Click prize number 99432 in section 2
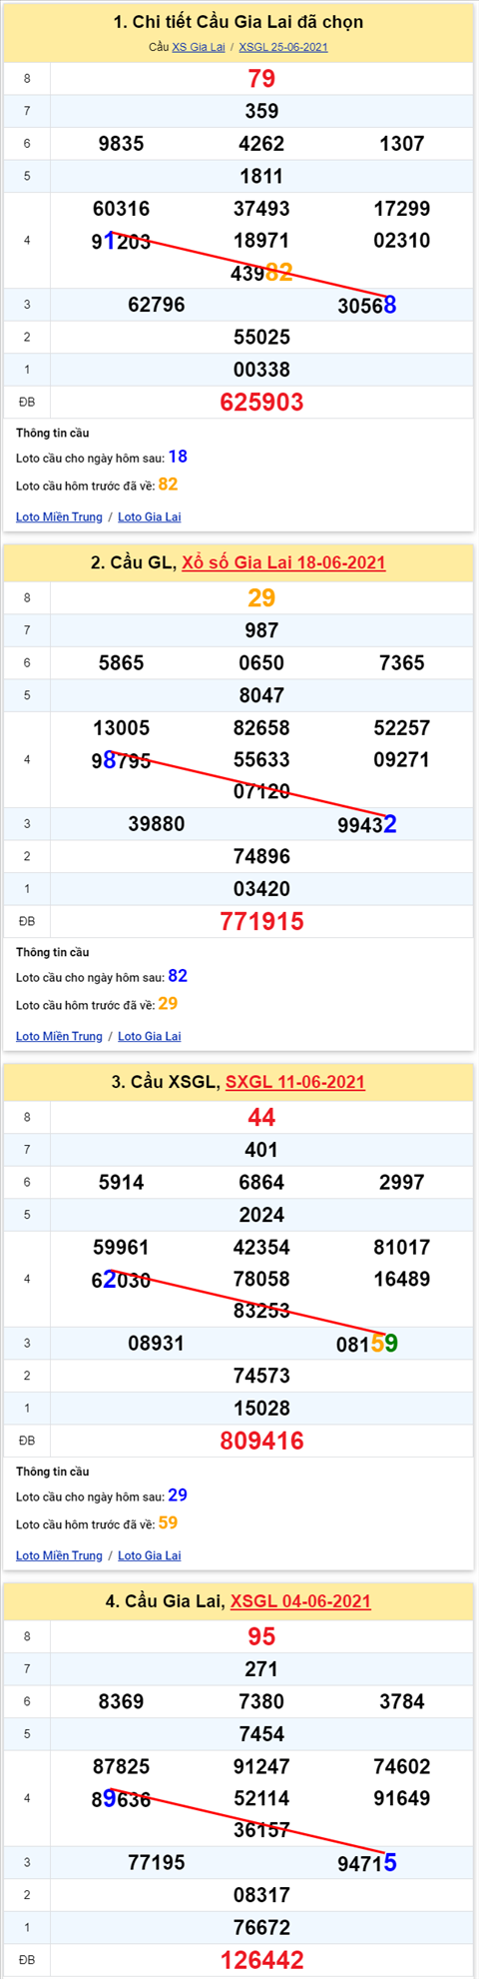479x1979 pixels. click(367, 825)
